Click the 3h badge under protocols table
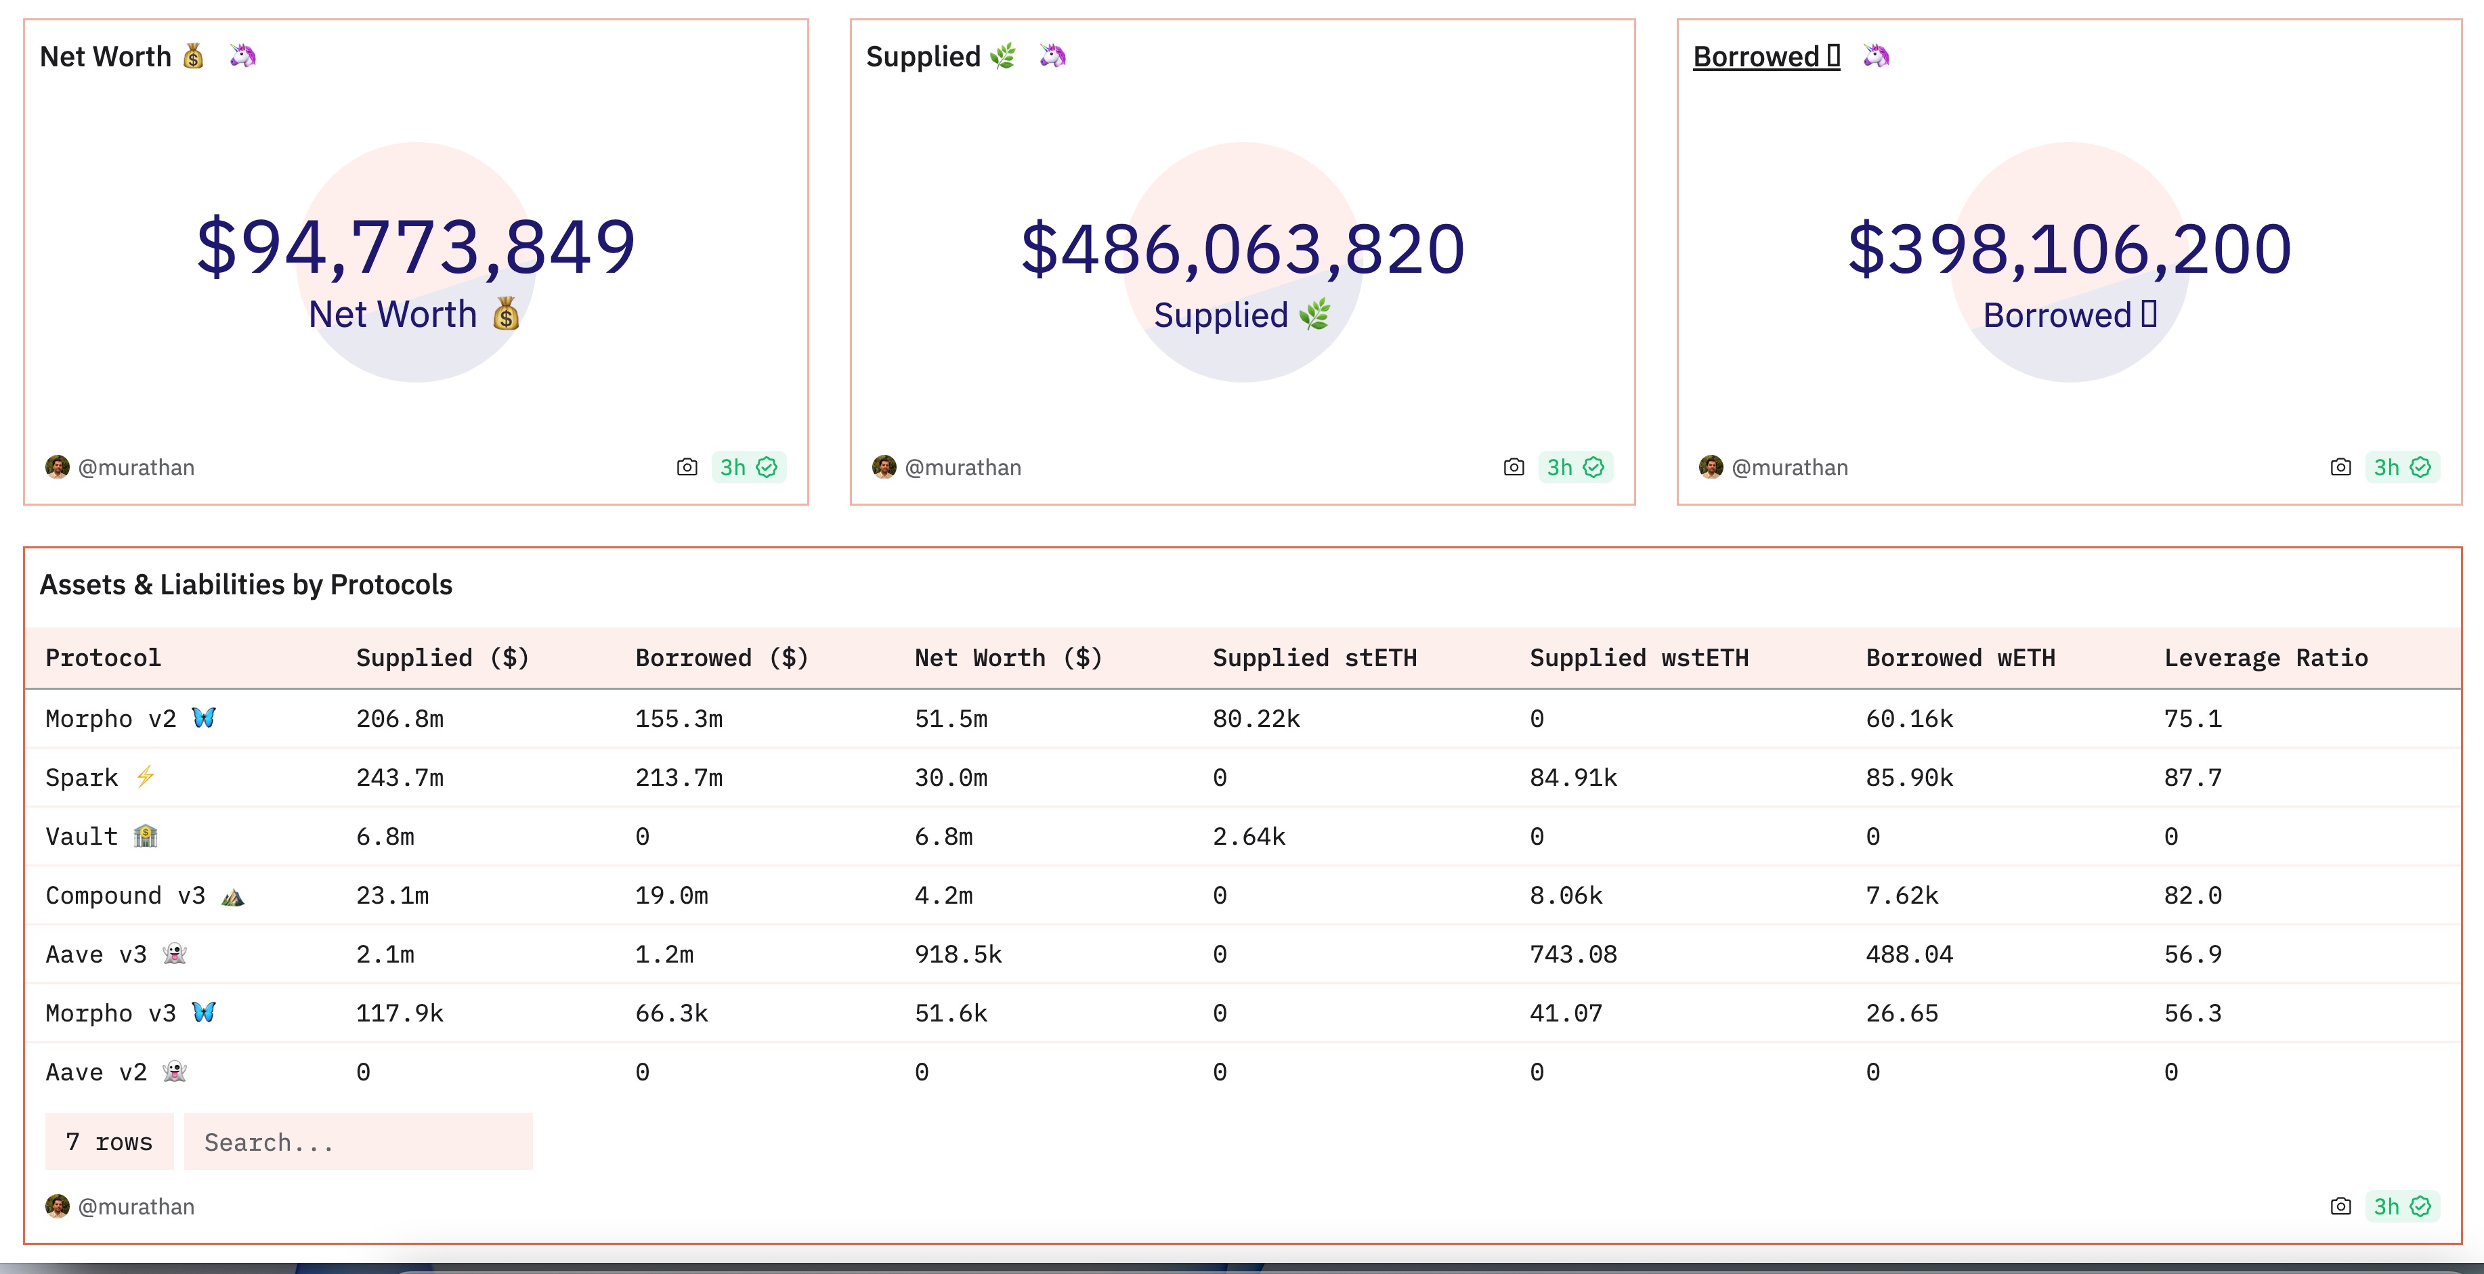The height and width of the screenshot is (1274, 2484). point(2401,1206)
